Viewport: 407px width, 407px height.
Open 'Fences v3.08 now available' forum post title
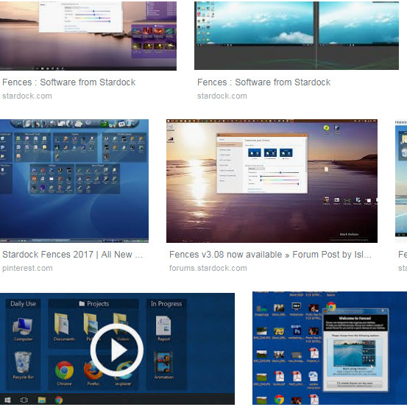click(270, 255)
